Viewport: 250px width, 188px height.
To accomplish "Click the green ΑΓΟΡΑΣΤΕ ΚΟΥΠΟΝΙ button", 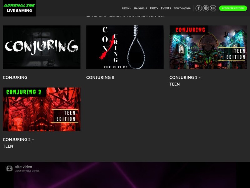I will click(233, 8).
